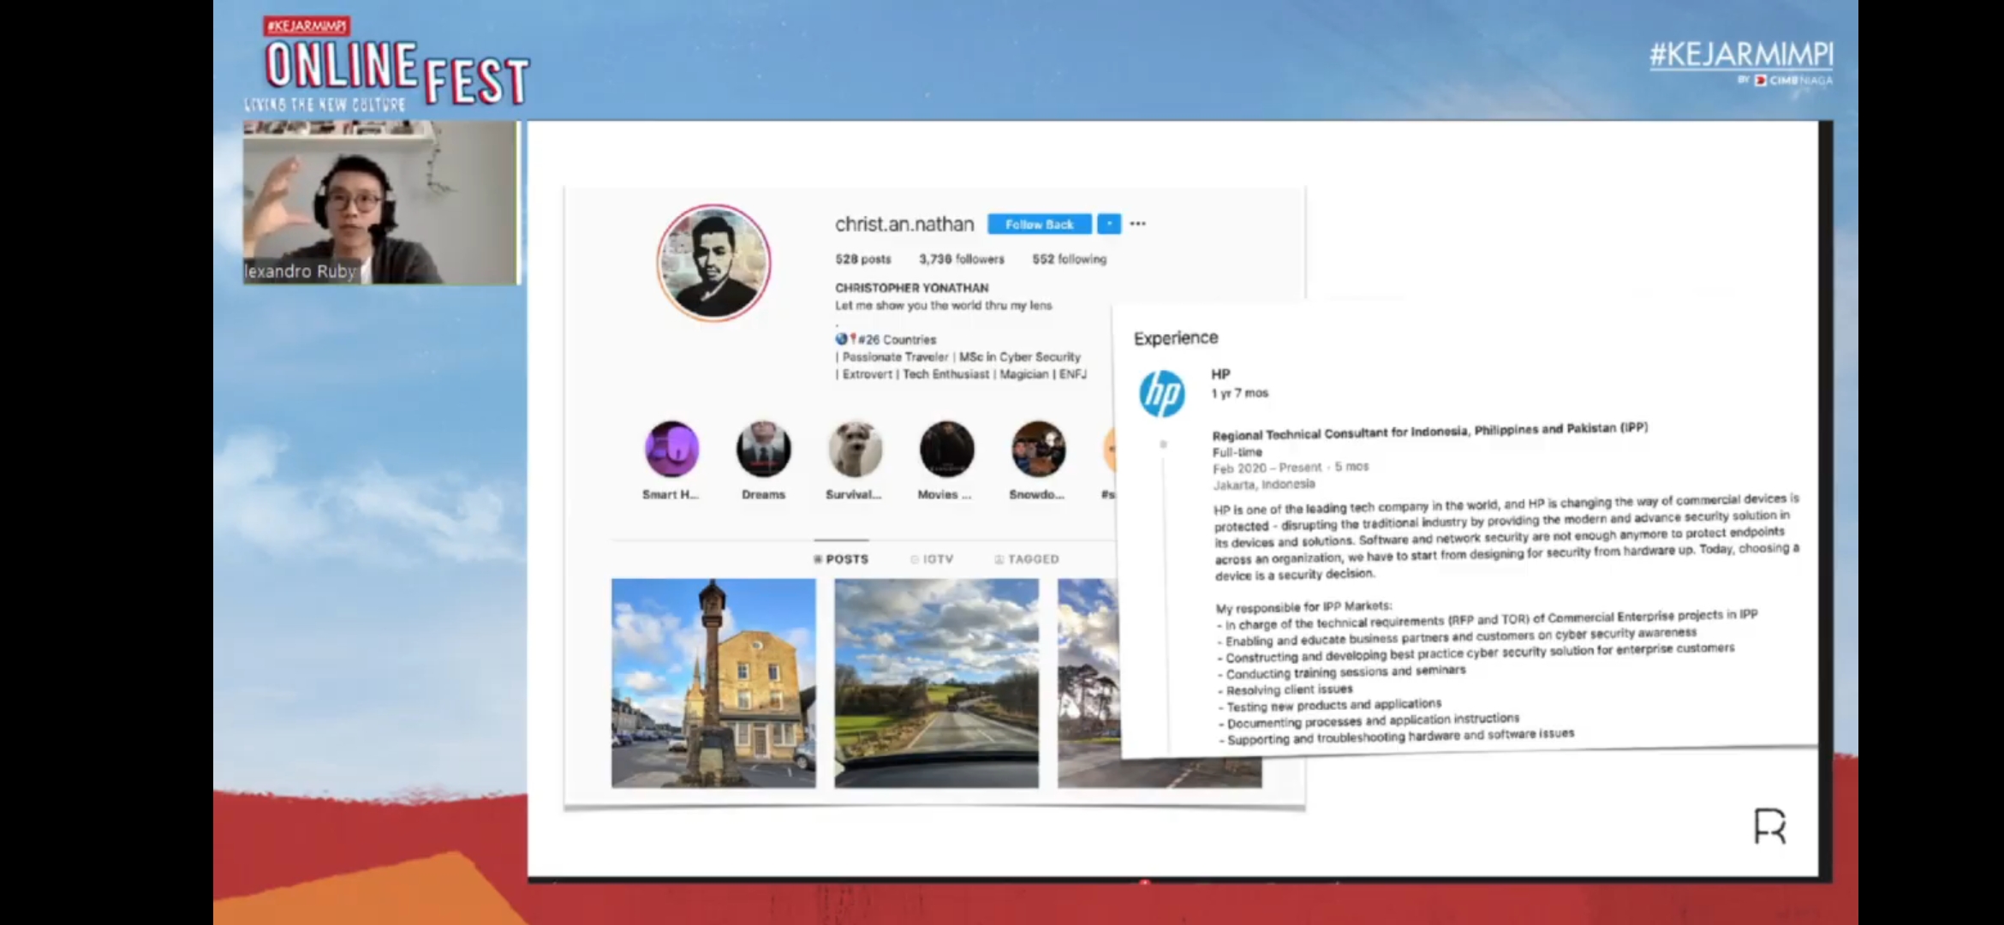The height and width of the screenshot is (925, 2004).
Task: Open the dropdown arrow beside Follow Back
Action: click(x=1109, y=224)
